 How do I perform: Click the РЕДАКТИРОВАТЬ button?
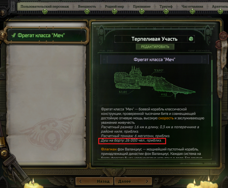(155, 47)
